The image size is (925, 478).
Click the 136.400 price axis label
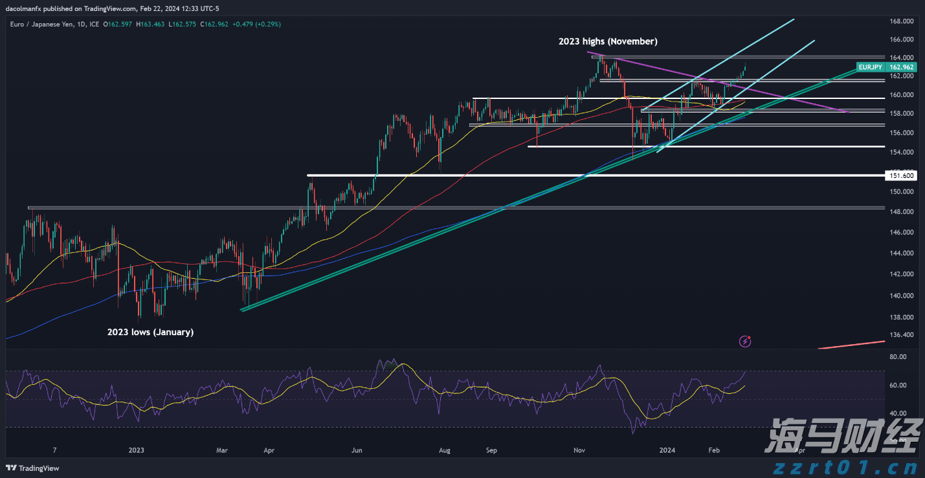(x=902, y=335)
